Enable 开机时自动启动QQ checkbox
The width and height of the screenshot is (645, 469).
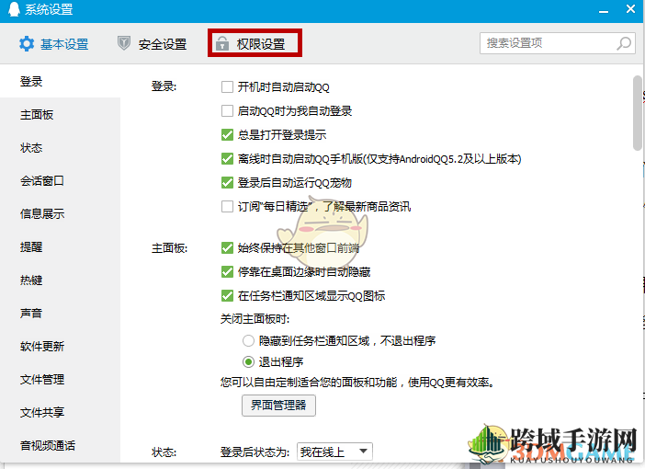coord(227,86)
